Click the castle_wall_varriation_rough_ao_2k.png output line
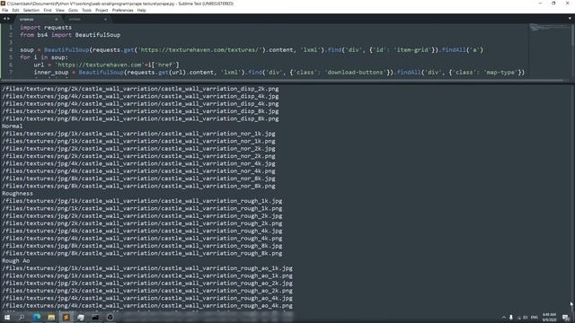 147,291
